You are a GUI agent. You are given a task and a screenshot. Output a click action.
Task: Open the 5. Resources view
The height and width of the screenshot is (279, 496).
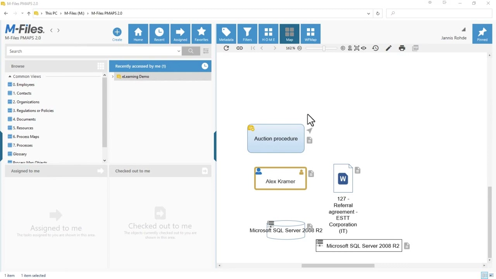(x=23, y=128)
